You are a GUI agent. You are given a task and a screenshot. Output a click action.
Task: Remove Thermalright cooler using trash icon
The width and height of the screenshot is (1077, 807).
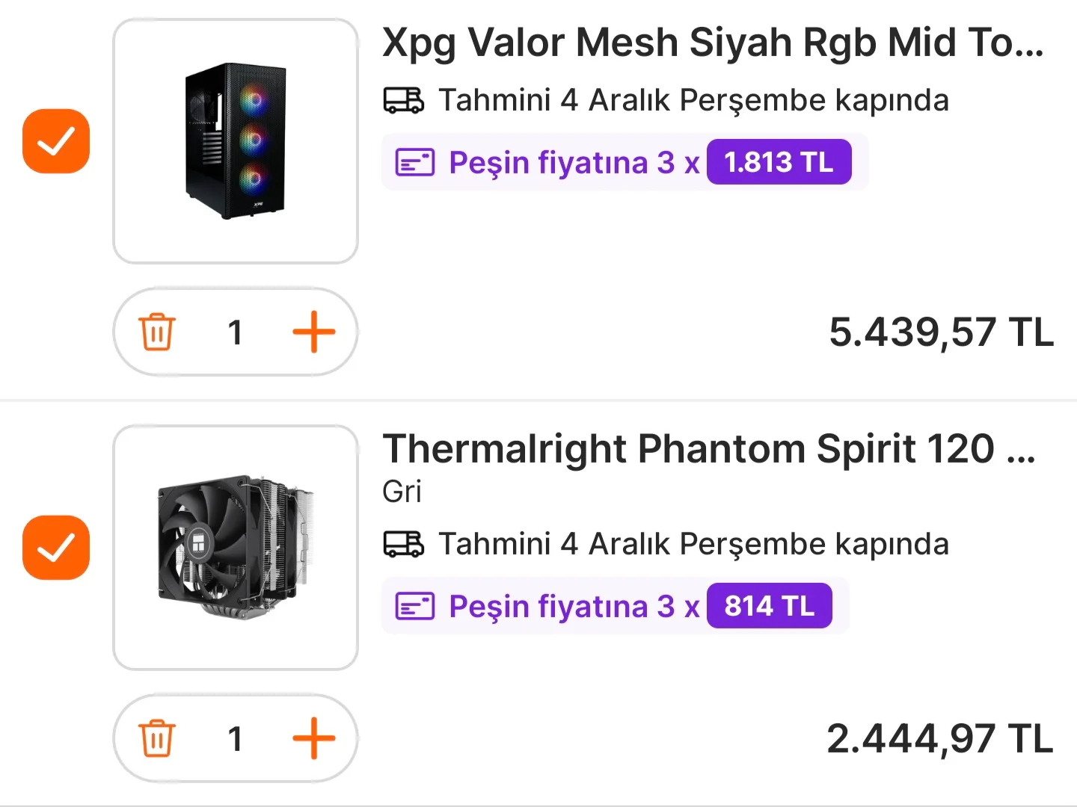(x=157, y=738)
